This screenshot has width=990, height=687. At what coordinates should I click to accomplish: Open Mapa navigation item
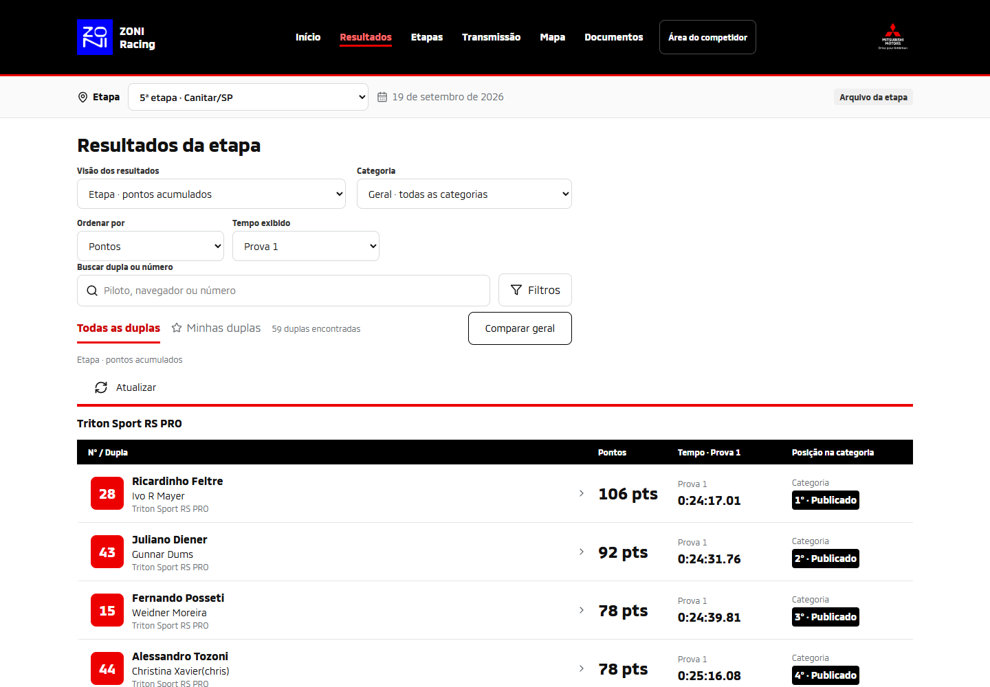pyautogui.click(x=553, y=37)
